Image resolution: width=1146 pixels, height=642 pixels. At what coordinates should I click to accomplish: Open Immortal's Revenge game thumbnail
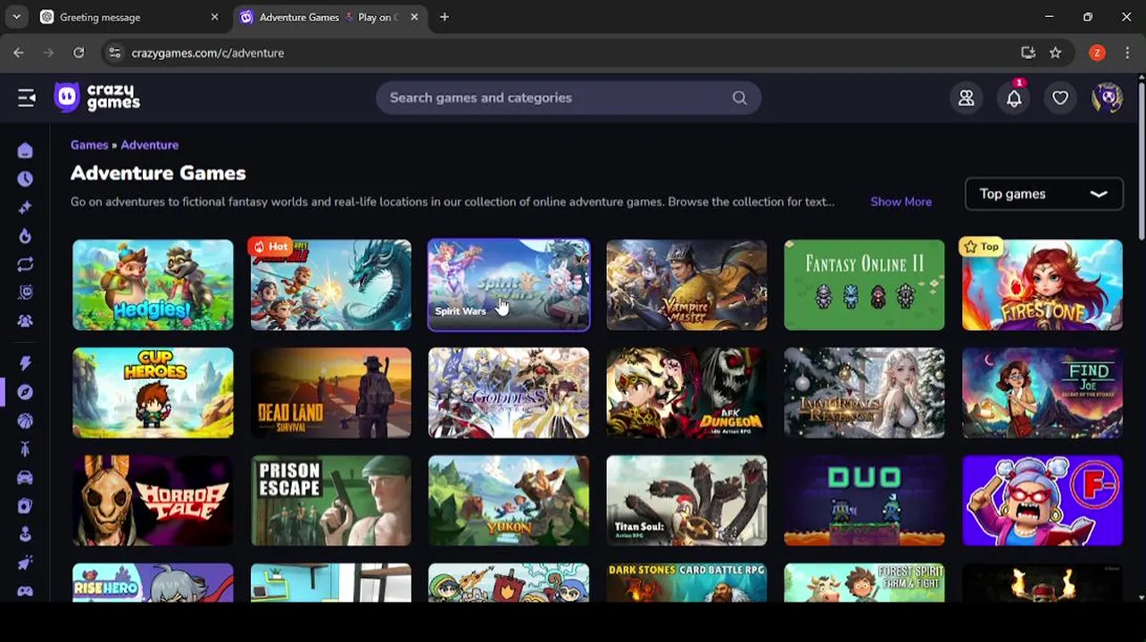pos(864,392)
